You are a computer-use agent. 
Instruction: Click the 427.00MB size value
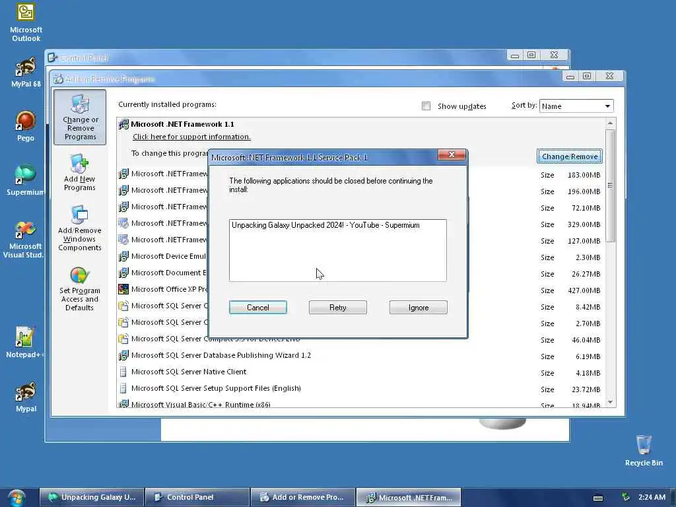click(x=584, y=290)
